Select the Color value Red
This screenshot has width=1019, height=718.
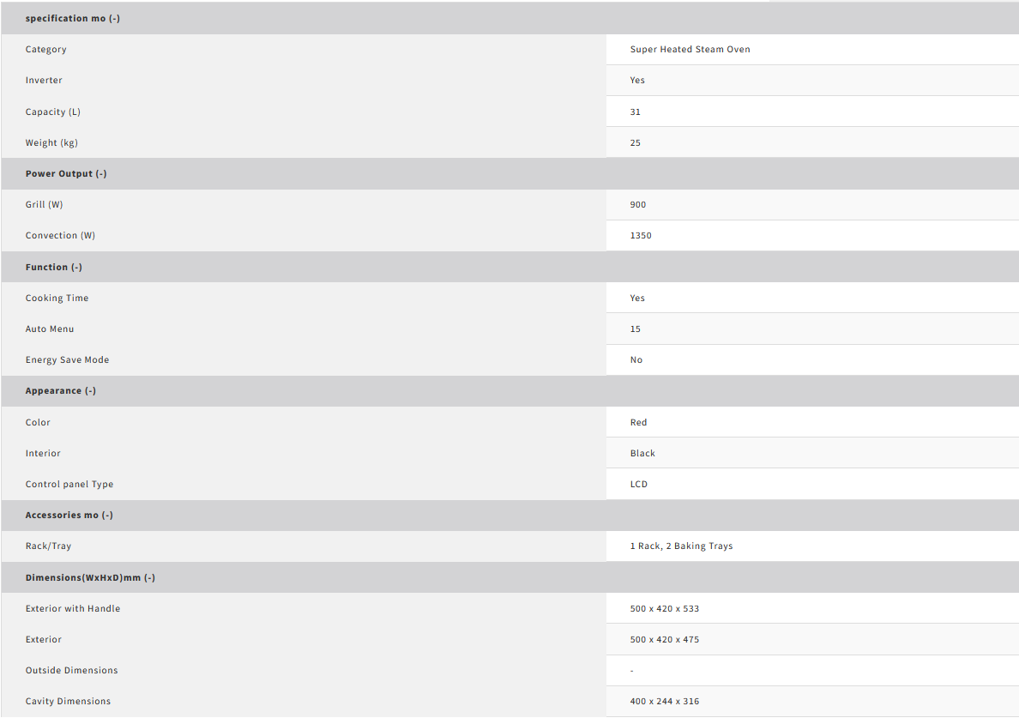(639, 422)
